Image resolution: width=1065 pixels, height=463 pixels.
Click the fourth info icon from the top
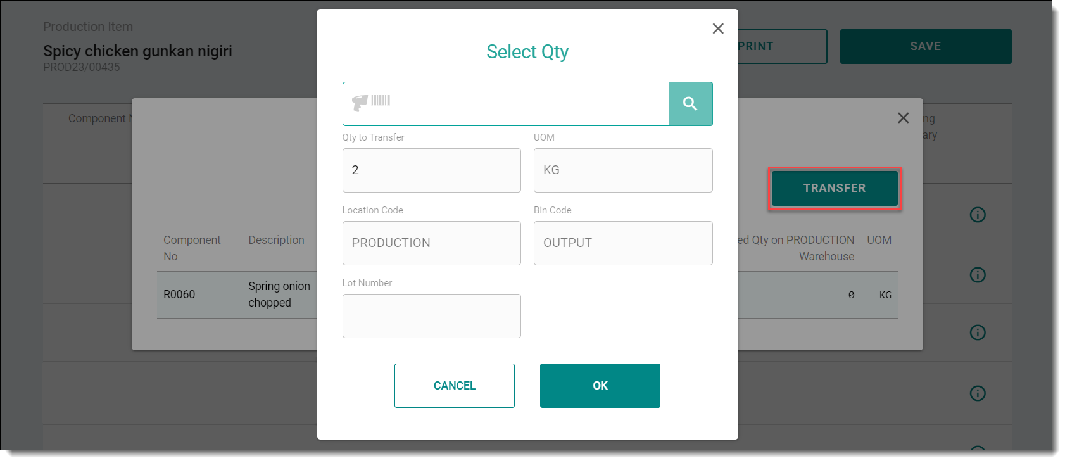[x=978, y=393]
